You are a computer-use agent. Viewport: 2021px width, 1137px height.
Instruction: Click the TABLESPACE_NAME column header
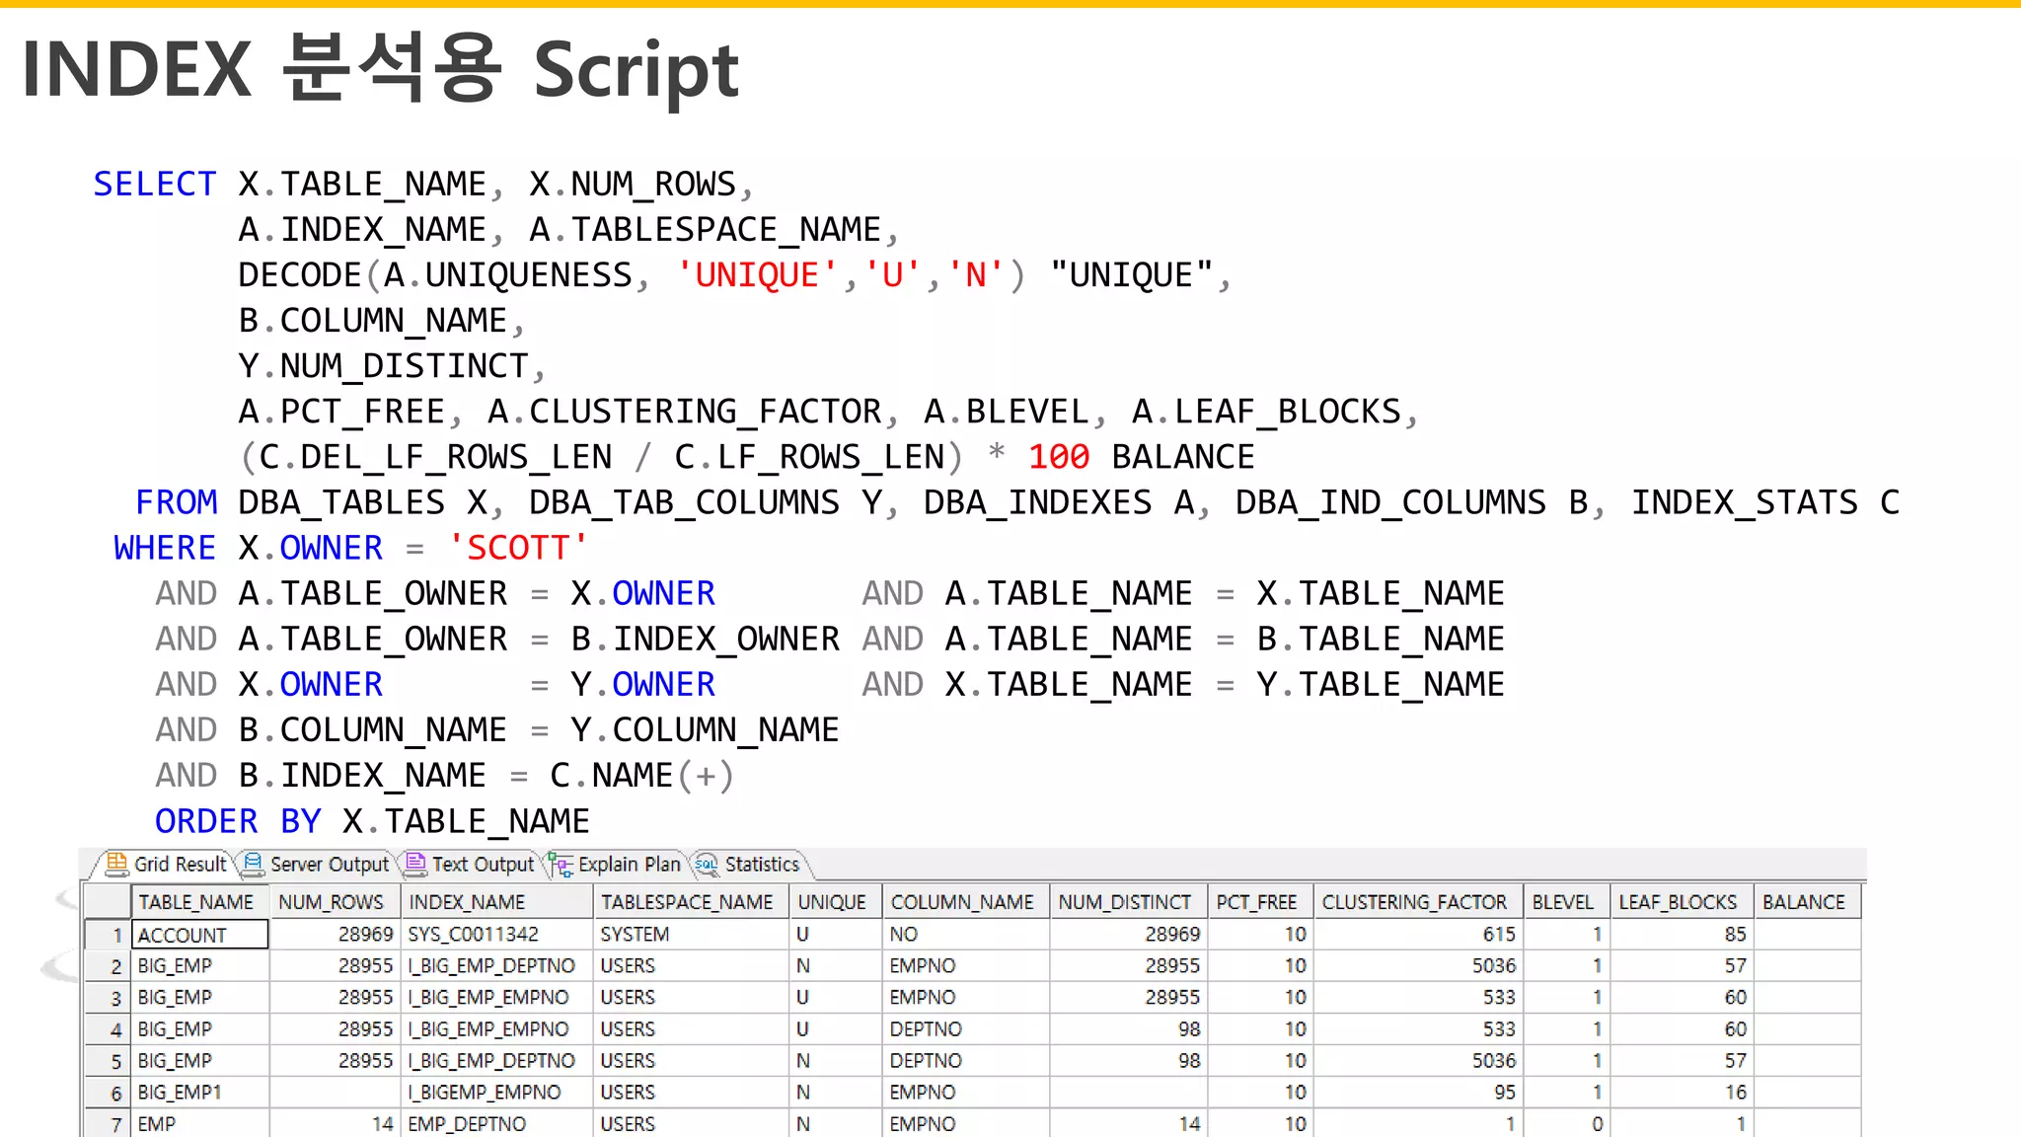[690, 902]
